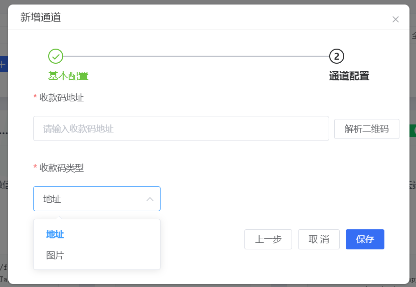The height and width of the screenshot is (287, 416).
Task: Click the 收款码类型 field label
Action: [x=61, y=168]
